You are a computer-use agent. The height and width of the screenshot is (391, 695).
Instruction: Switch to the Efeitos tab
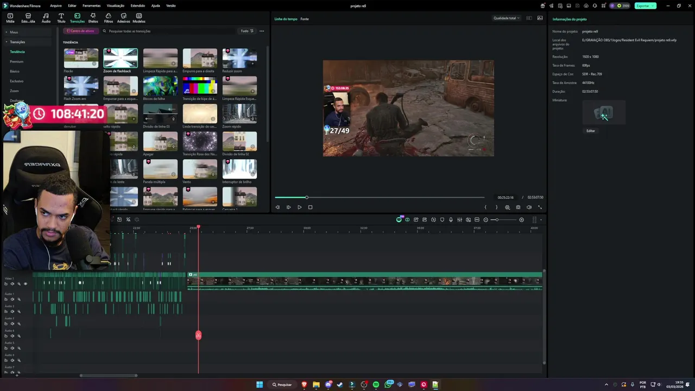[93, 18]
